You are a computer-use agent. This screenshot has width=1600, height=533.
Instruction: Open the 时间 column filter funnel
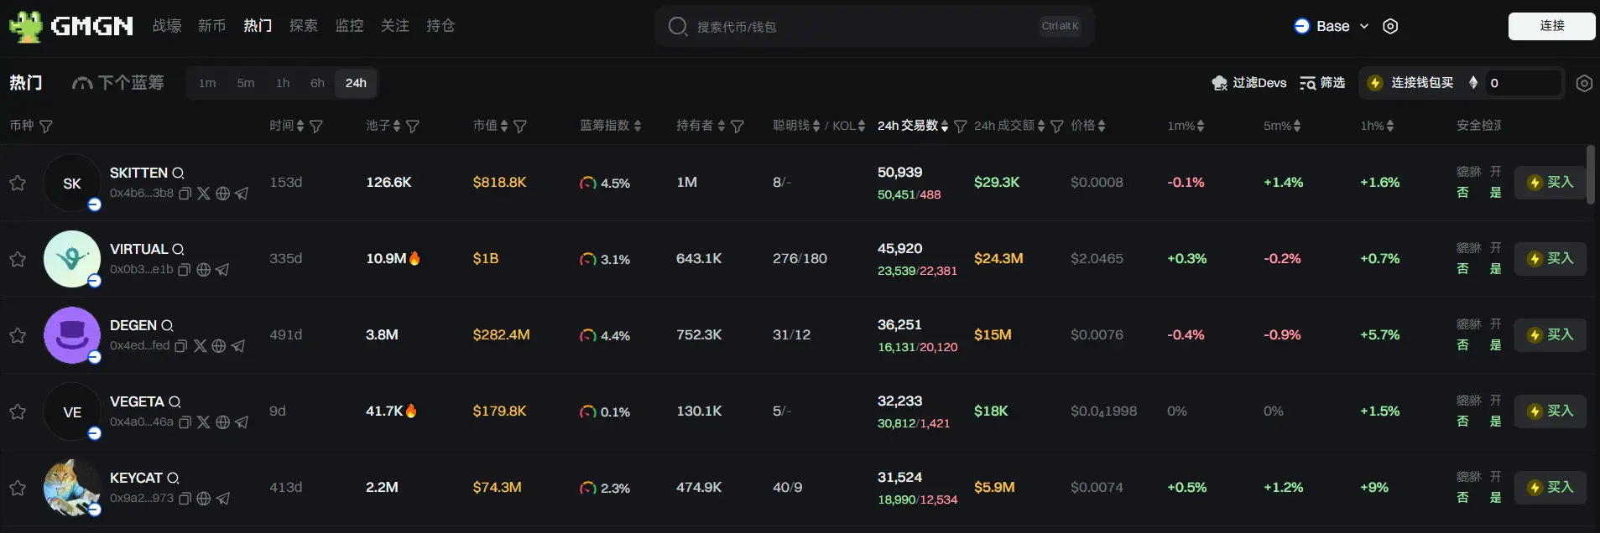pyautogui.click(x=316, y=127)
